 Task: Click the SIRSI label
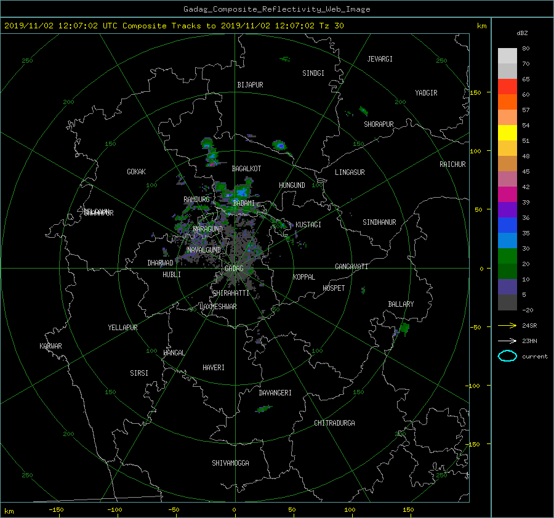click(139, 373)
